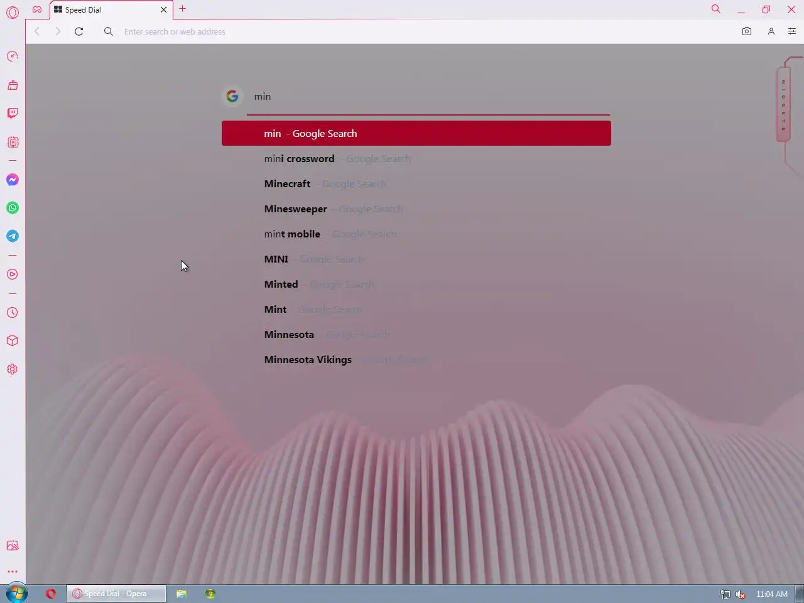Search tabs with the magnifier icon

point(716,9)
